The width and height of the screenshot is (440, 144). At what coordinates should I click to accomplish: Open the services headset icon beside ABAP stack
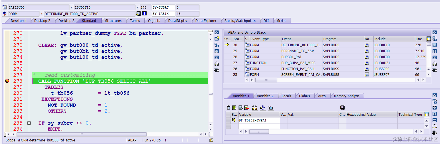click(x=435, y=64)
